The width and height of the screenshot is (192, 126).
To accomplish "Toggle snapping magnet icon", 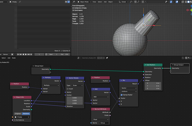I will 135,2.
